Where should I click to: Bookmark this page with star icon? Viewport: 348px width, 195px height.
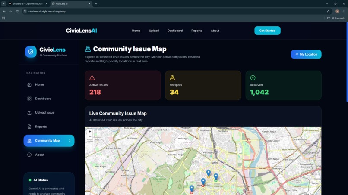[328, 11]
